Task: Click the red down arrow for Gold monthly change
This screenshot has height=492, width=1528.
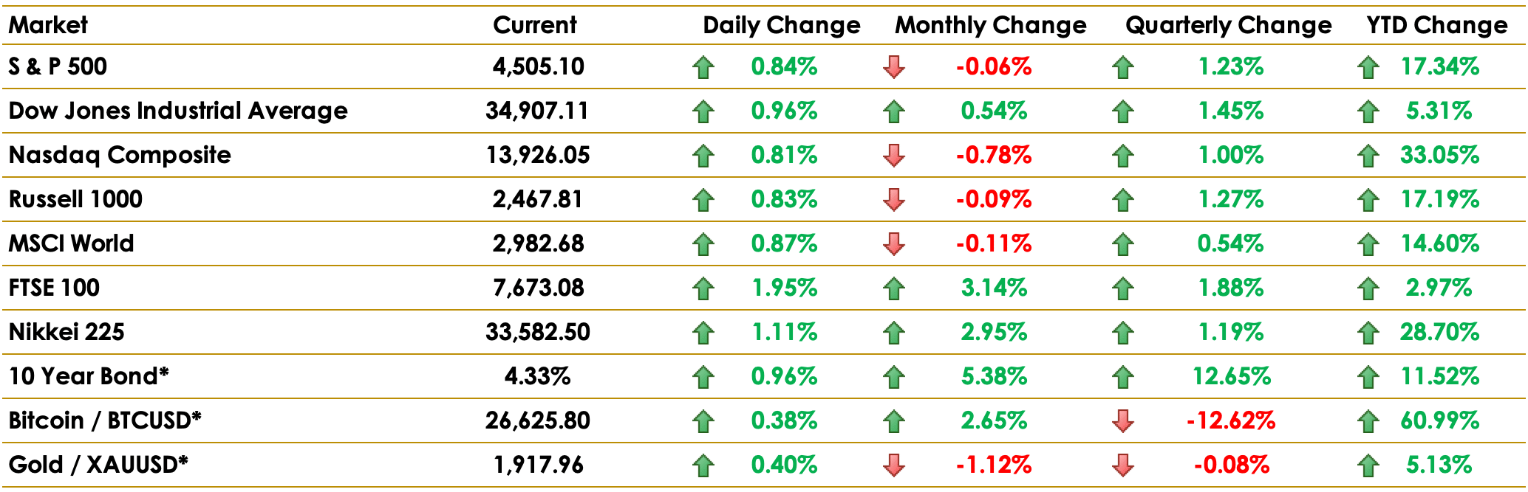Action: (x=894, y=465)
